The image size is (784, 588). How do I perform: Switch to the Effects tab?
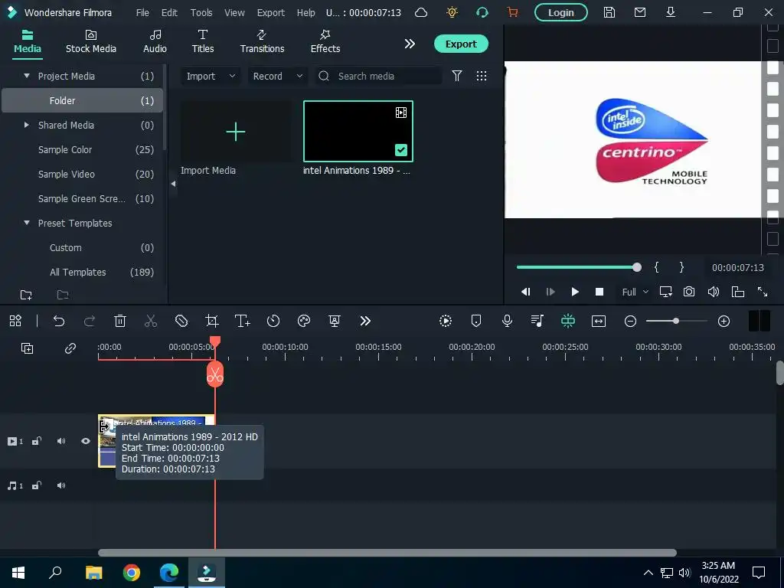(325, 41)
